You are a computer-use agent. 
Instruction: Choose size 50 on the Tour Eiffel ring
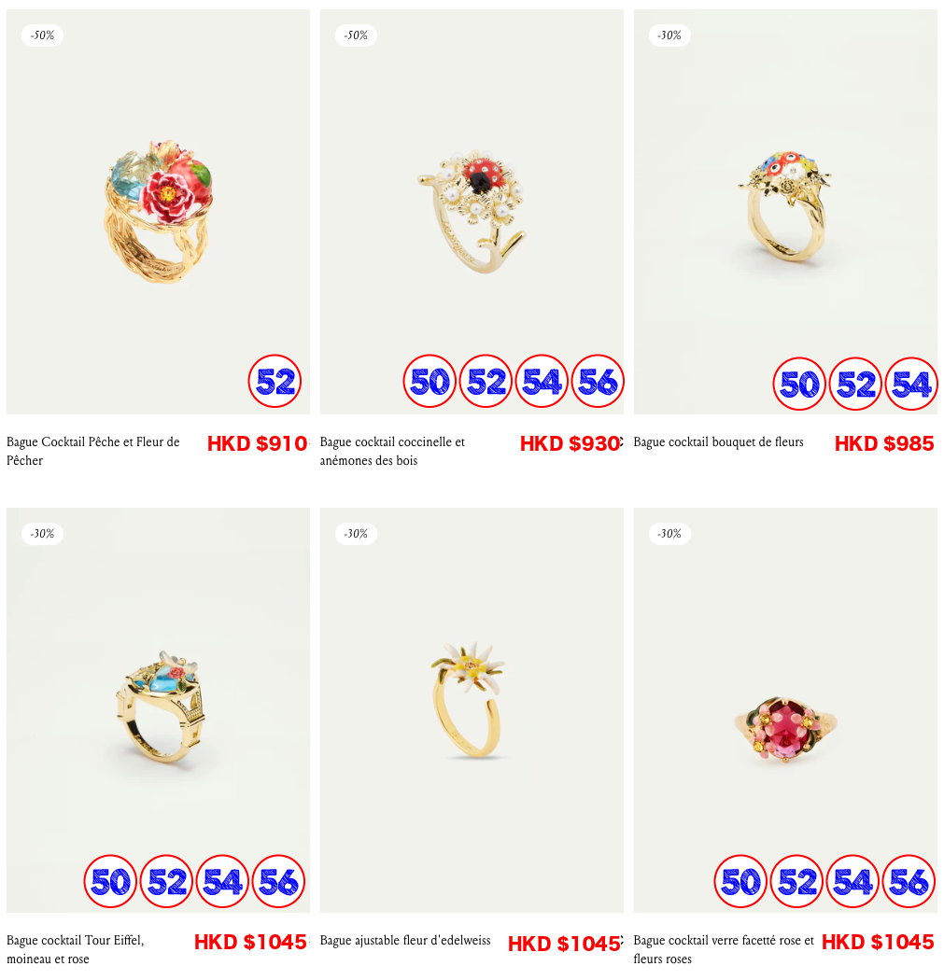click(110, 881)
